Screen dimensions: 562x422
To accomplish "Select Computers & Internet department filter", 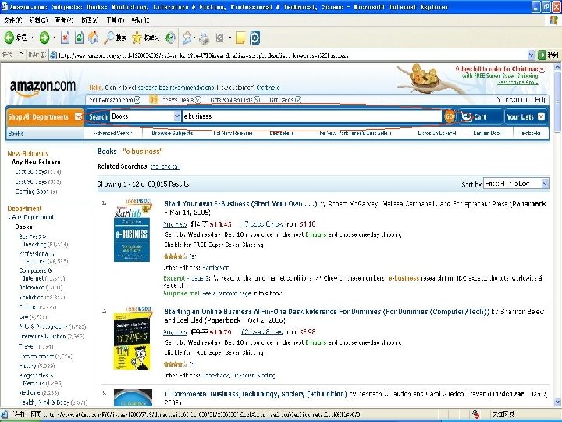I will point(42,274).
